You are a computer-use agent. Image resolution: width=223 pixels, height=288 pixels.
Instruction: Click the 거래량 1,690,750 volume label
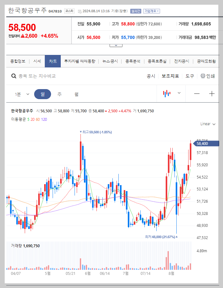[25, 246]
